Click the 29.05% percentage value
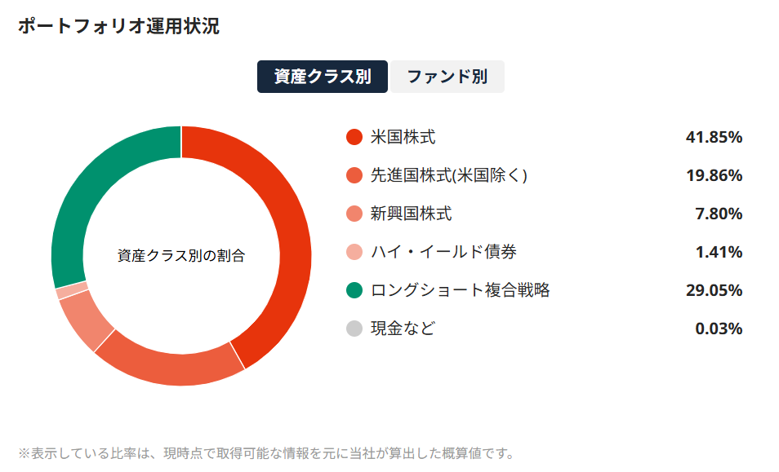The width and height of the screenshot is (779, 472). pyautogui.click(x=714, y=290)
